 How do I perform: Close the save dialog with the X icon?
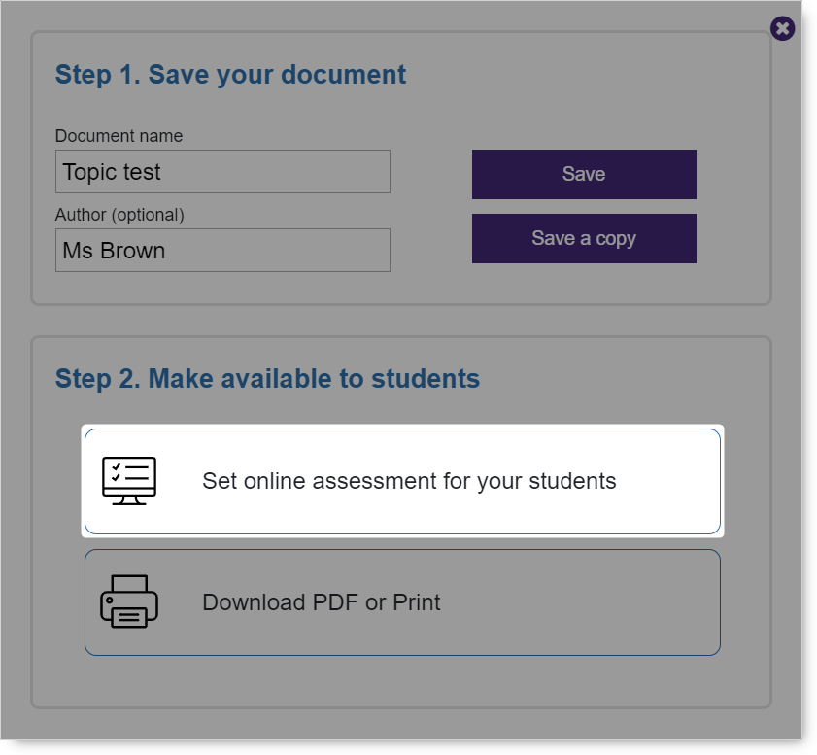click(782, 28)
